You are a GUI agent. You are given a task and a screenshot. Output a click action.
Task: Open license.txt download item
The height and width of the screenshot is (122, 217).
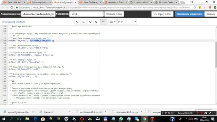(48, 112)
